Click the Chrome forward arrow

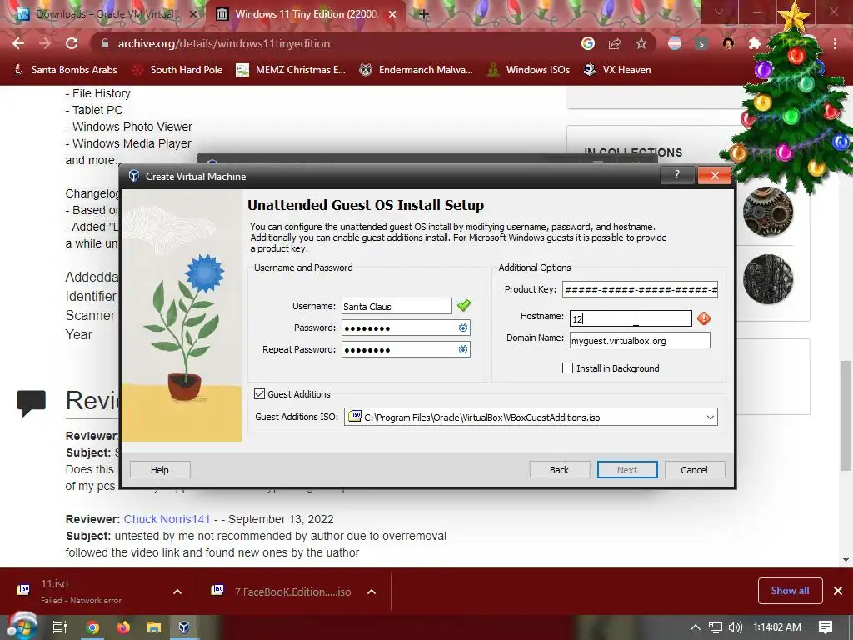45,43
